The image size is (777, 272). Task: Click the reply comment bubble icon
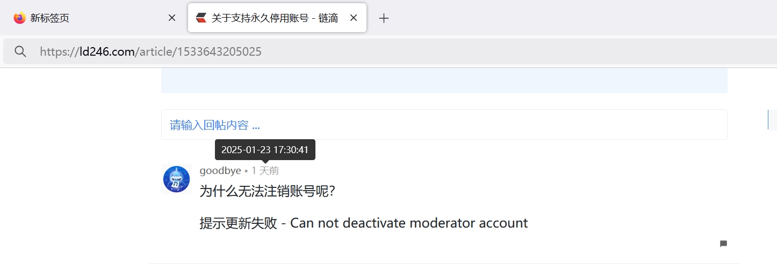click(x=723, y=244)
